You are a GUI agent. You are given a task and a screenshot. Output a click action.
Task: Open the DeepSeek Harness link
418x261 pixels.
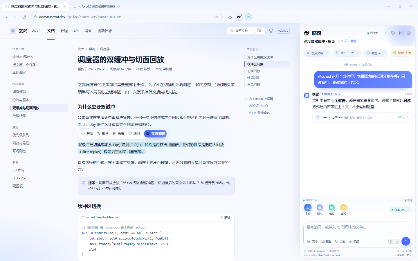tap(329, 255)
